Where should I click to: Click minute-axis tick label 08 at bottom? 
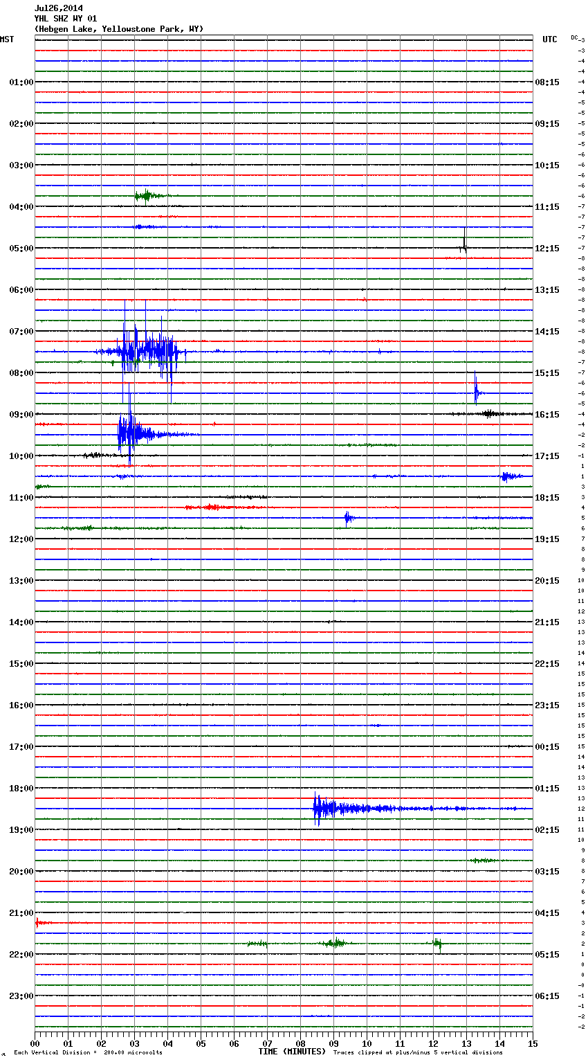click(x=300, y=1043)
